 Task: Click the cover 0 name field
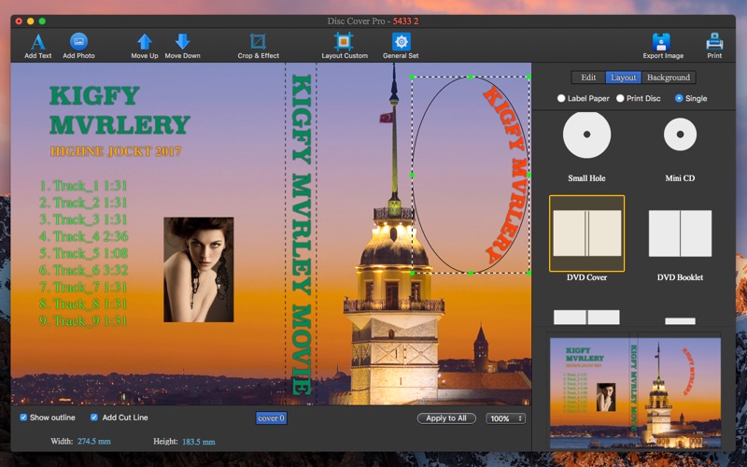click(271, 418)
